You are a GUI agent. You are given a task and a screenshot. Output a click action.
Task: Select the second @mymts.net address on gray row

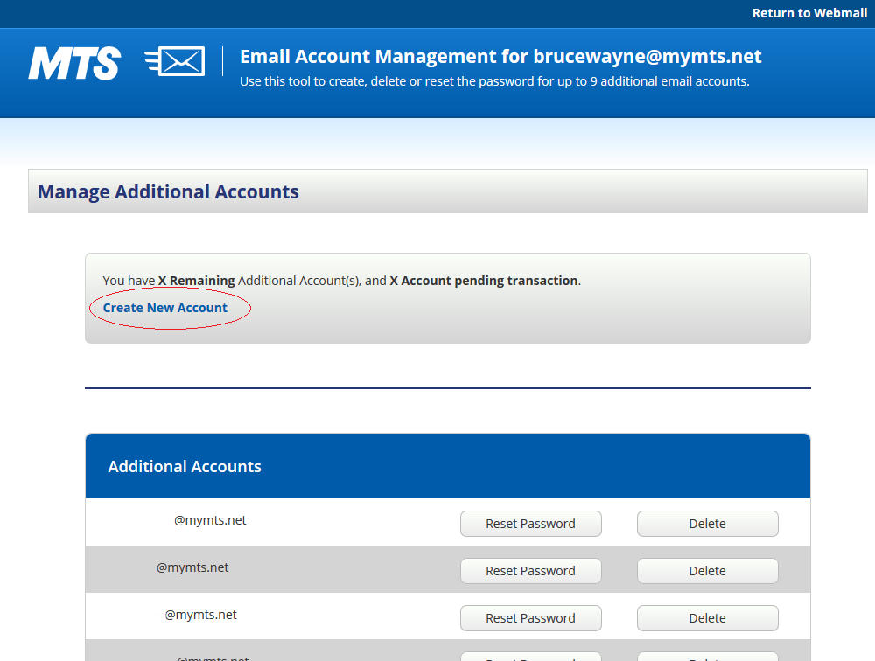(192, 567)
